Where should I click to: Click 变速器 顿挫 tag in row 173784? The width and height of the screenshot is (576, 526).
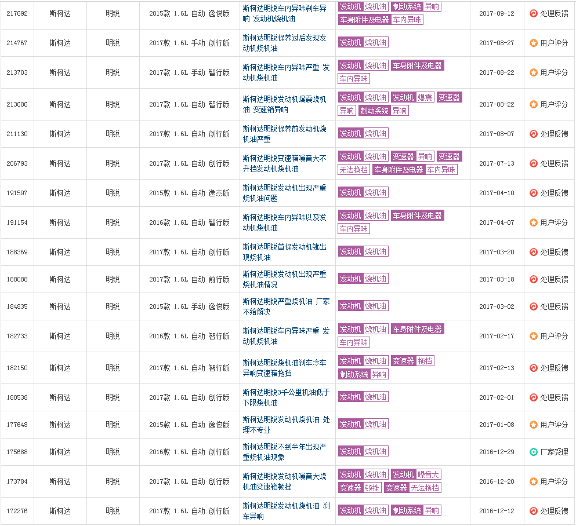pos(360,488)
